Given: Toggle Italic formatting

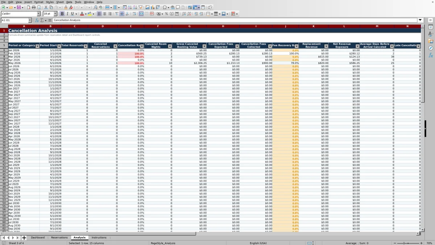Looking at the screenshot, I should coord(67,14).
